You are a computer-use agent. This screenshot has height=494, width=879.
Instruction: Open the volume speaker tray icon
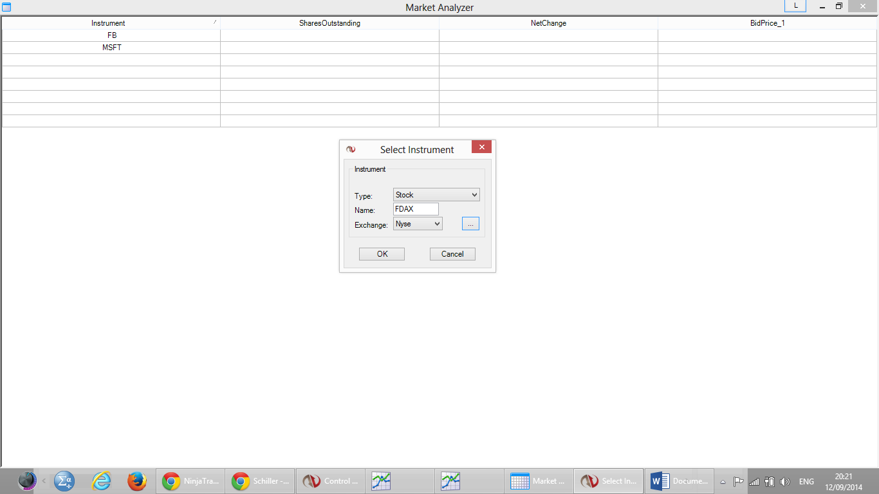[784, 481]
